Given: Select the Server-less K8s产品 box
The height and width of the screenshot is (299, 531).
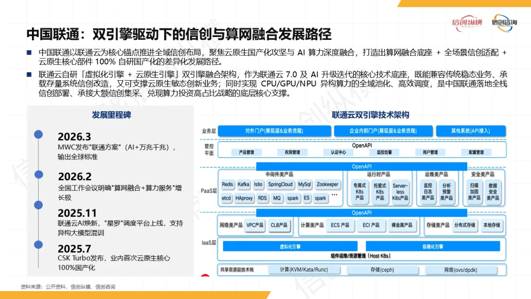Looking at the screenshot, I should click(400, 192).
